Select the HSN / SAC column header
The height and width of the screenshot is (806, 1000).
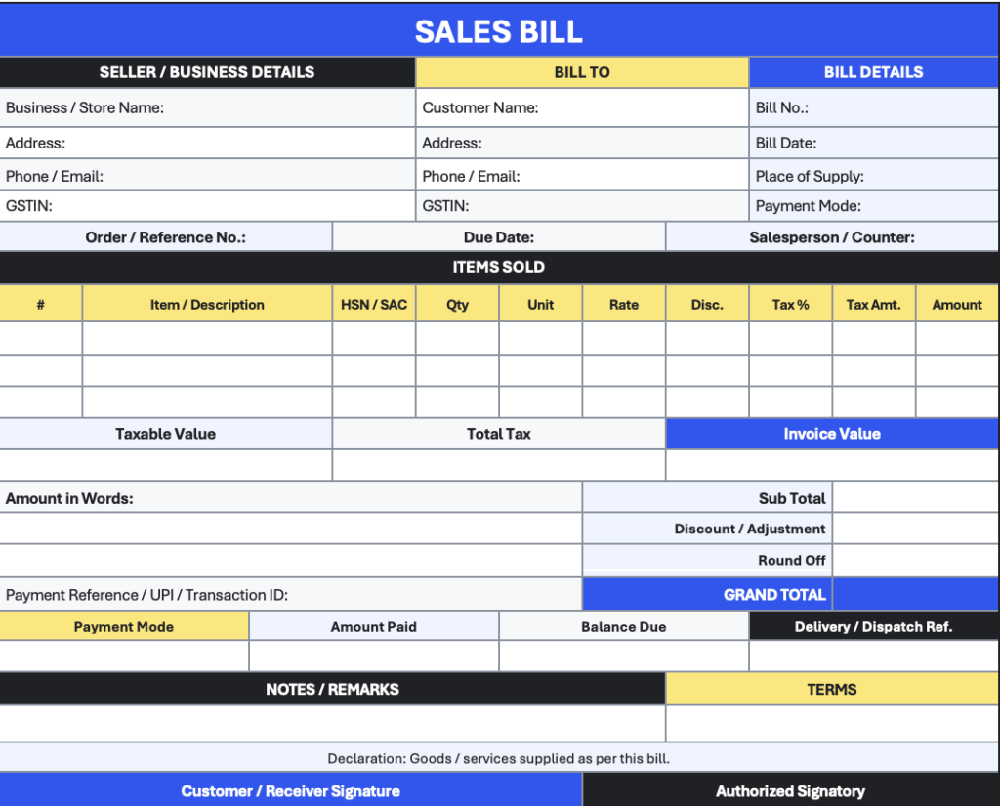click(x=374, y=304)
